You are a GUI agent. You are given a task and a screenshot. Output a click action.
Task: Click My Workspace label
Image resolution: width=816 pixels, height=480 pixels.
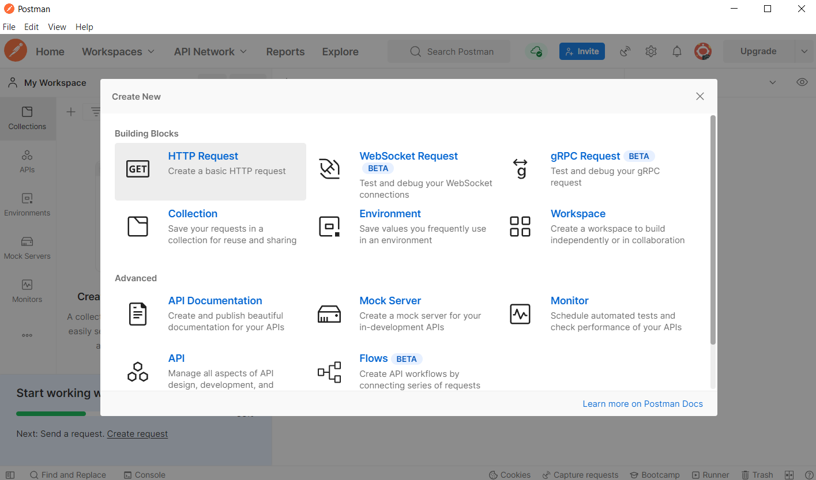55,83
